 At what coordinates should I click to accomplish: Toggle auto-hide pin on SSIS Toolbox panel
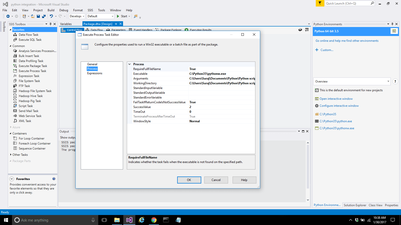tap(50, 24)
